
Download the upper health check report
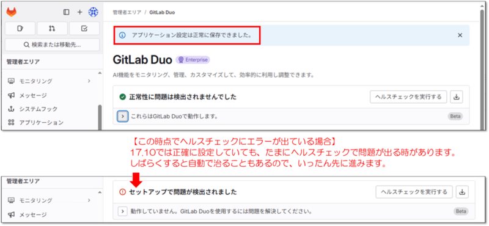point(457,97)
